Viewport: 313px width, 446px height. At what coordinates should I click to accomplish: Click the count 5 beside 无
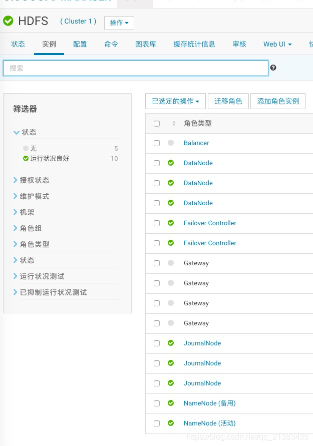[x=116, y=148]
